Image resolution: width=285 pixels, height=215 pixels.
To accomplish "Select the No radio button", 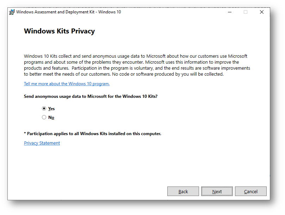I will point(44,117).
